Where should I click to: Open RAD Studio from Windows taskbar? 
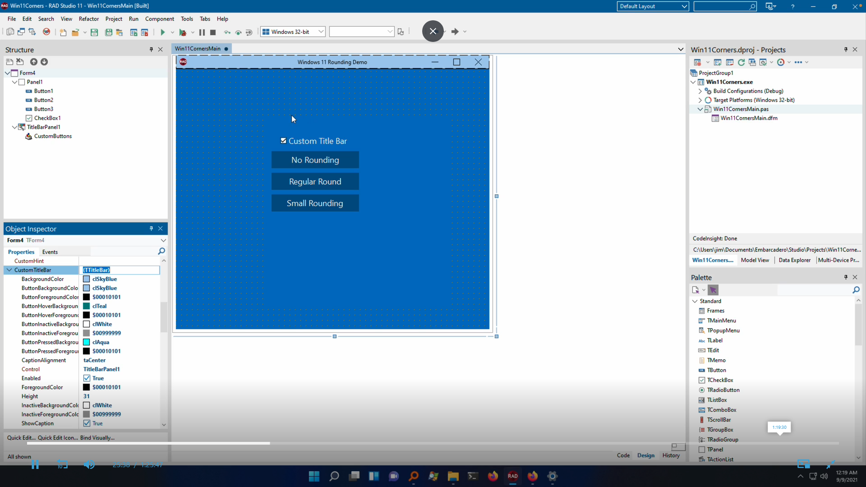tap(513, 476)
